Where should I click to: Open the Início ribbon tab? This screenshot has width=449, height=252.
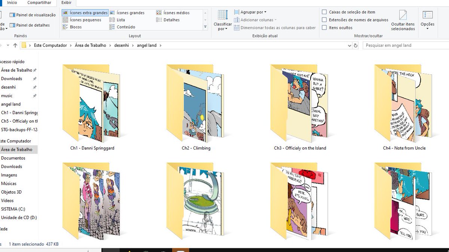coord(12,3)
